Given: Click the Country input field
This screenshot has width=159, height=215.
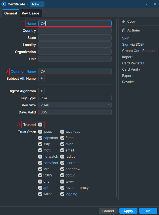Looking at the screenshot, I should [75, 30].
